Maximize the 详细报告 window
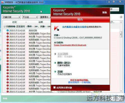Screen dimensions: 125x103 pos(114,2)
